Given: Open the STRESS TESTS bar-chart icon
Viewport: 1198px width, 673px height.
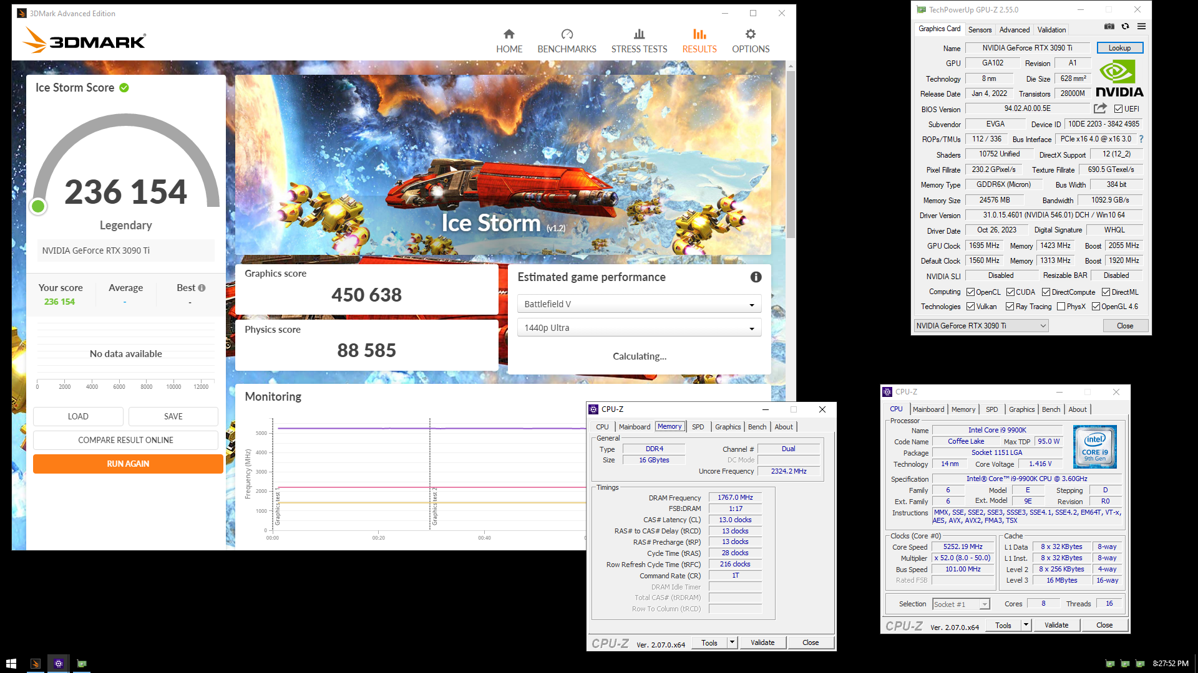Looking at the screenshot, I should point(639,34).
